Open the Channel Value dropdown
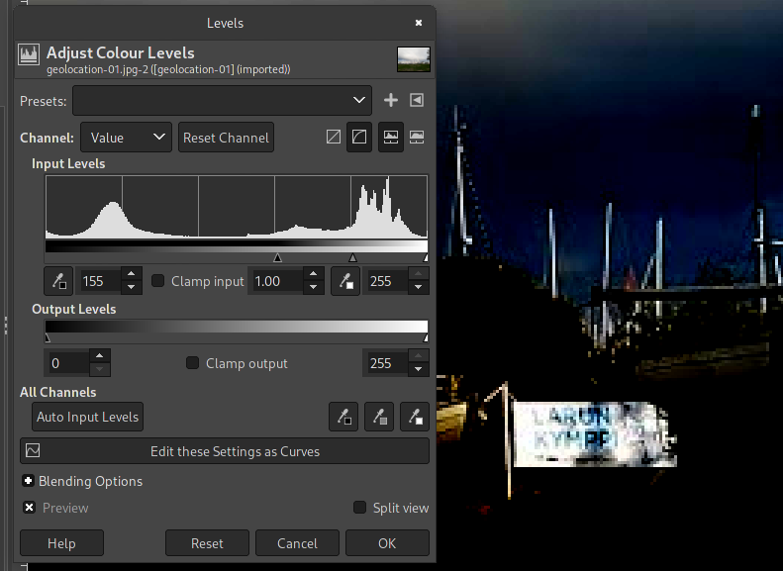This screenshot has width=783, height=571. click(126, 138)
